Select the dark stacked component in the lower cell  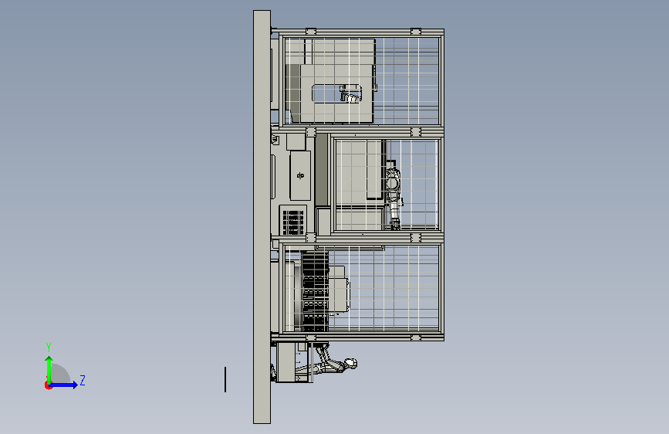pos(315,291)
